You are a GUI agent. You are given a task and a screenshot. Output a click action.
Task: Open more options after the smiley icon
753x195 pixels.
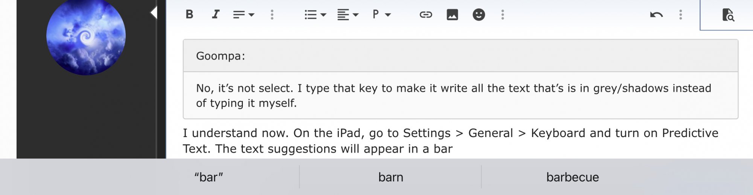[502, 15]
